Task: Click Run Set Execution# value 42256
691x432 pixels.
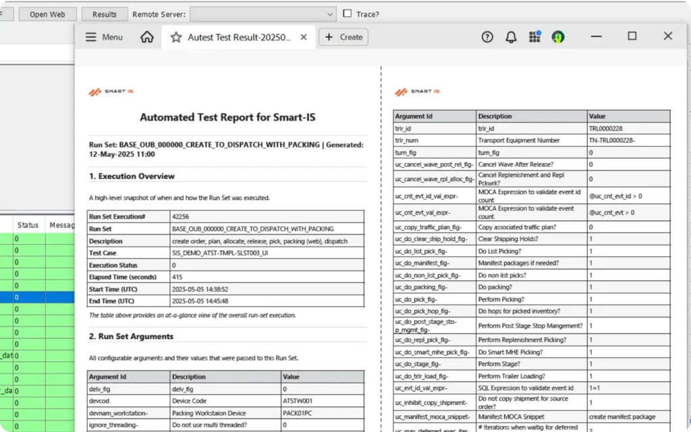Action: (x=181, y=216)
